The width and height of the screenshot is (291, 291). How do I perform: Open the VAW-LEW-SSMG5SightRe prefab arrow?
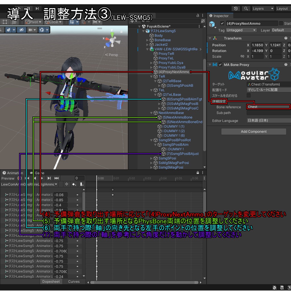[201, 49]
